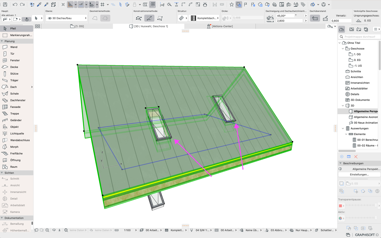Open tab overview grid icon
This screenshot has height=238, width=381.
pyautogui.click(x=37, y=26)
